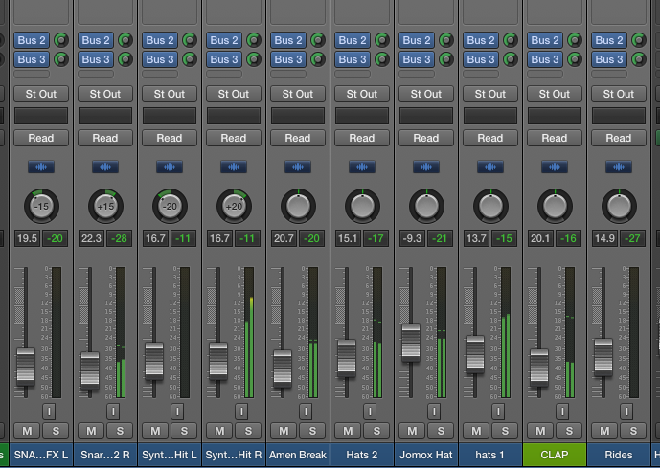The width and height of the screenshot is (660, 468).
Task: Click the waveform icon on Rides channel
Action: click(x=619, y=167)
